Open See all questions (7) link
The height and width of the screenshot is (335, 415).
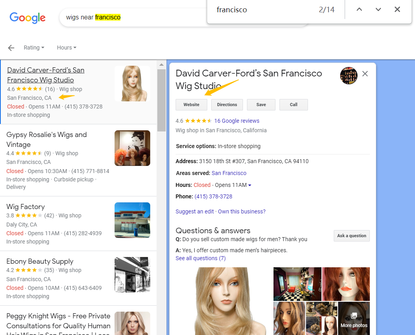coord(201,258)
